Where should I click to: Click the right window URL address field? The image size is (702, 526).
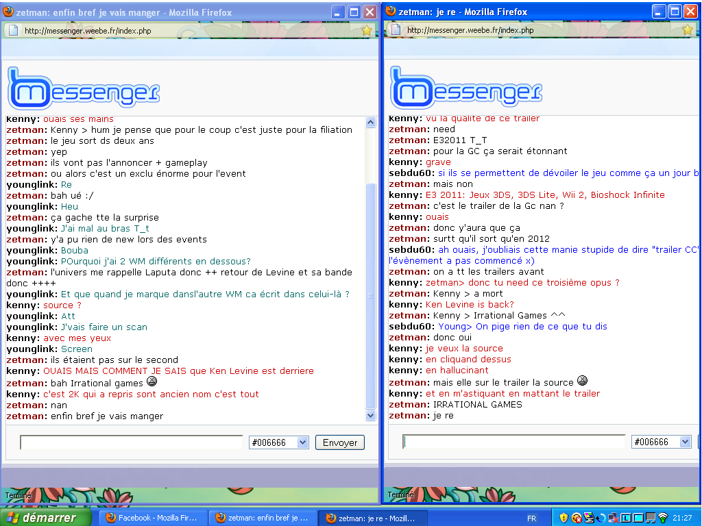point(542,30)
